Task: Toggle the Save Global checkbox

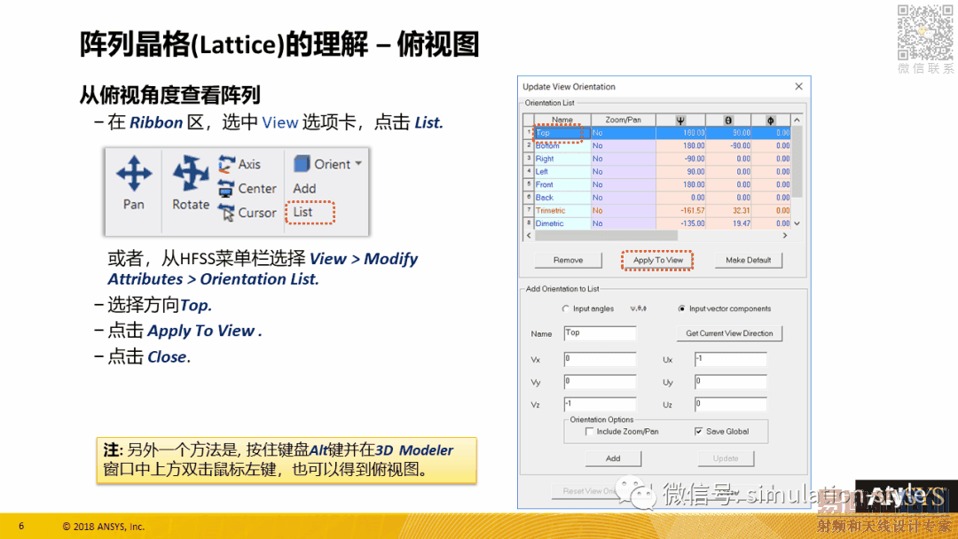Action: (698, 432)
